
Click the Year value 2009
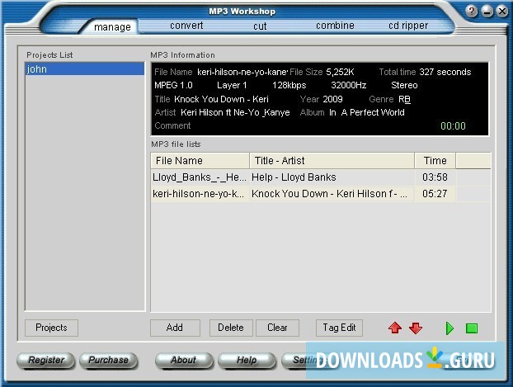click(332, 99)
